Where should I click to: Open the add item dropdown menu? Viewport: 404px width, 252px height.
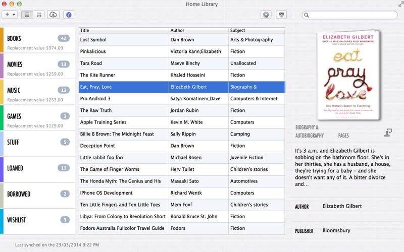(10, 15)
